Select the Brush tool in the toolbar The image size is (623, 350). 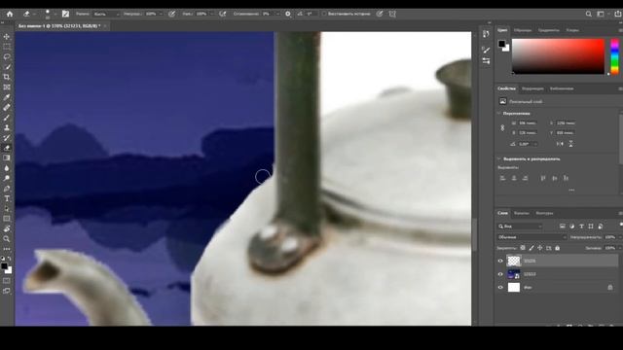point(7,118)
